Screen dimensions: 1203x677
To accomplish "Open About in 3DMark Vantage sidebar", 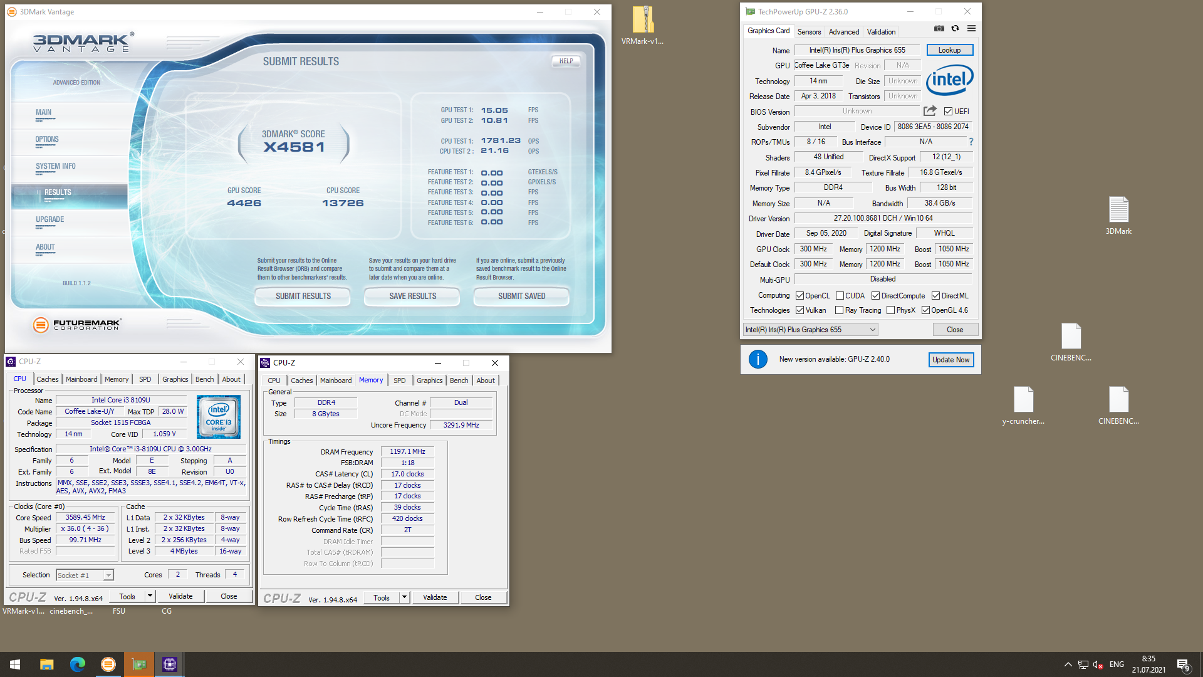I will coord(45,248).
